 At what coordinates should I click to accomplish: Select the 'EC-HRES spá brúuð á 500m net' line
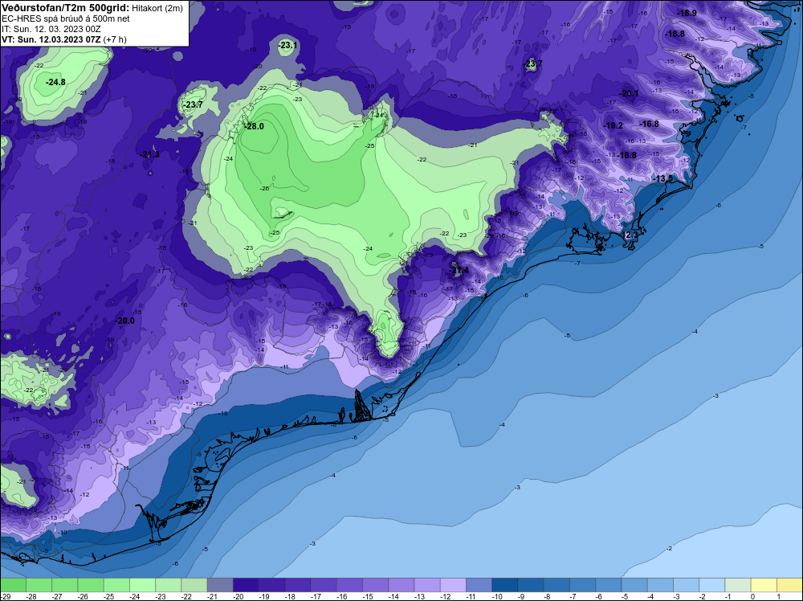click(66, 18)
